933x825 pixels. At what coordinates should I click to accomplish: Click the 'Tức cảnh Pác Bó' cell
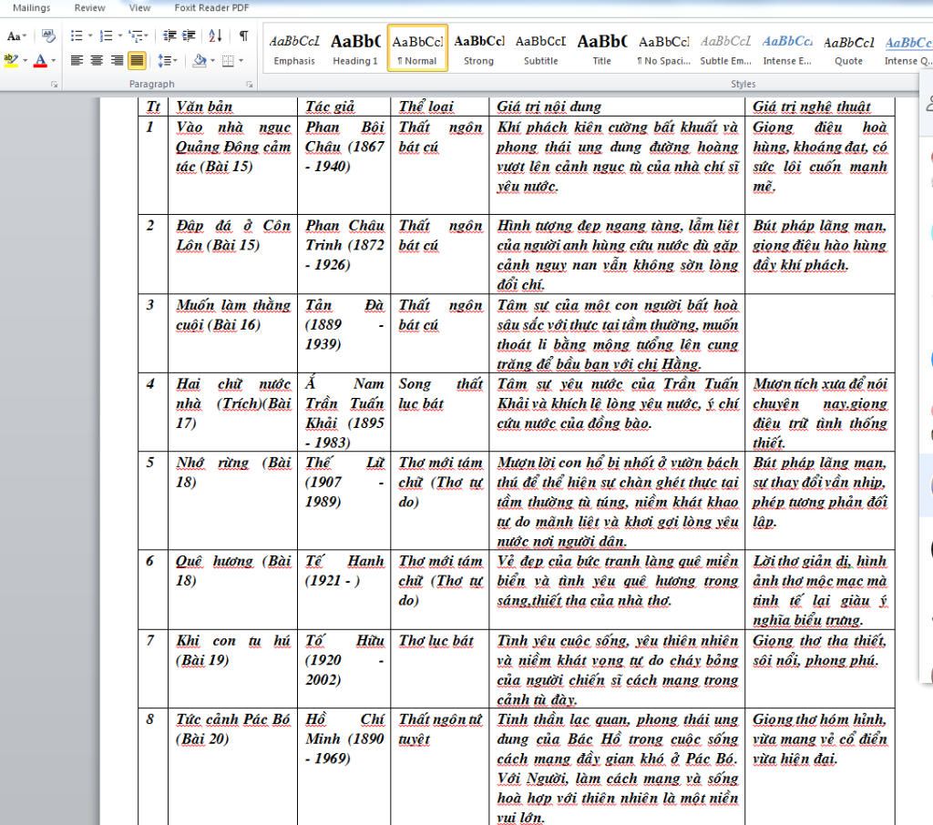232,766
